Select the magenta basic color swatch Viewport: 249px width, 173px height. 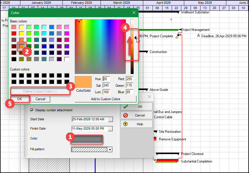point(67,33)
